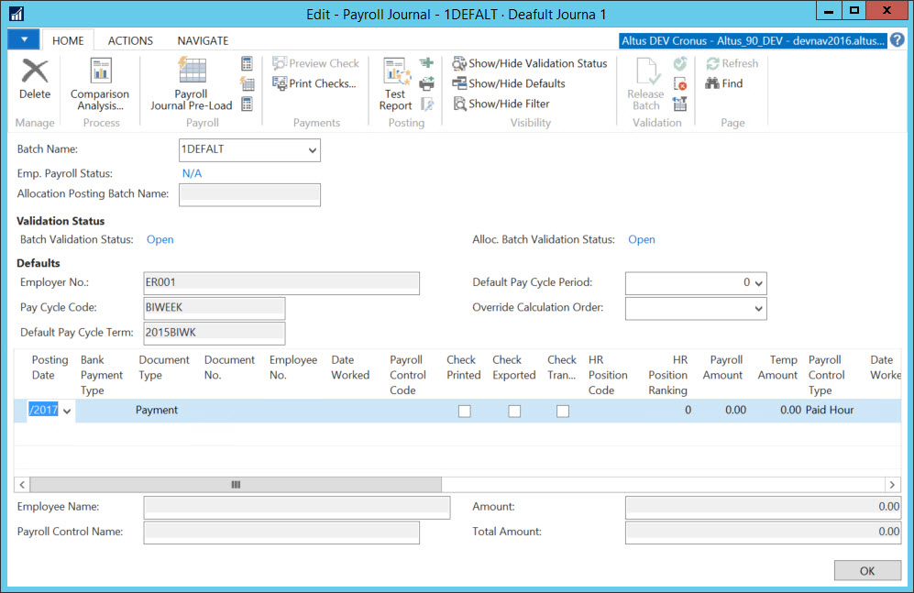
Task: Tick the Check Transmitted checkbox
Action: 563,411
